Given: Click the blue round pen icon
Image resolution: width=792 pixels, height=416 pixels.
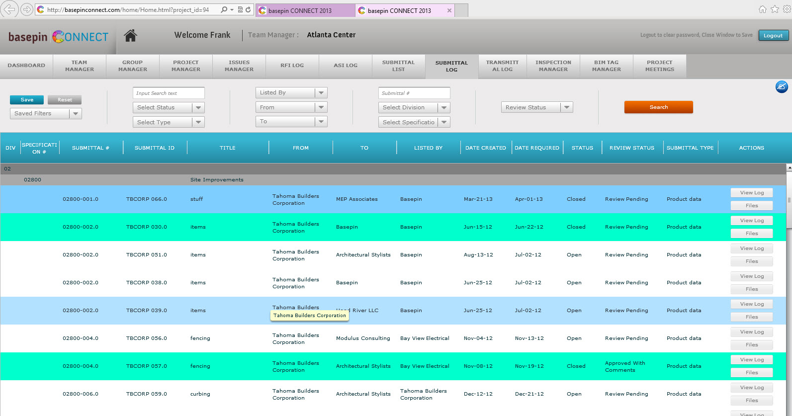Looking at the screenshot, I should tap(782, 87).
